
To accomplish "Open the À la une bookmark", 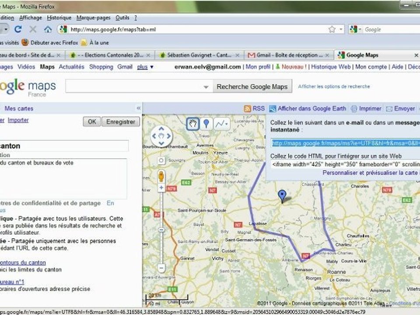I will 95,42.
